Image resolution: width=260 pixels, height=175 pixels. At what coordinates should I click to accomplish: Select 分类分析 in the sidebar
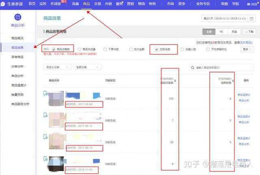coord(17,66)
